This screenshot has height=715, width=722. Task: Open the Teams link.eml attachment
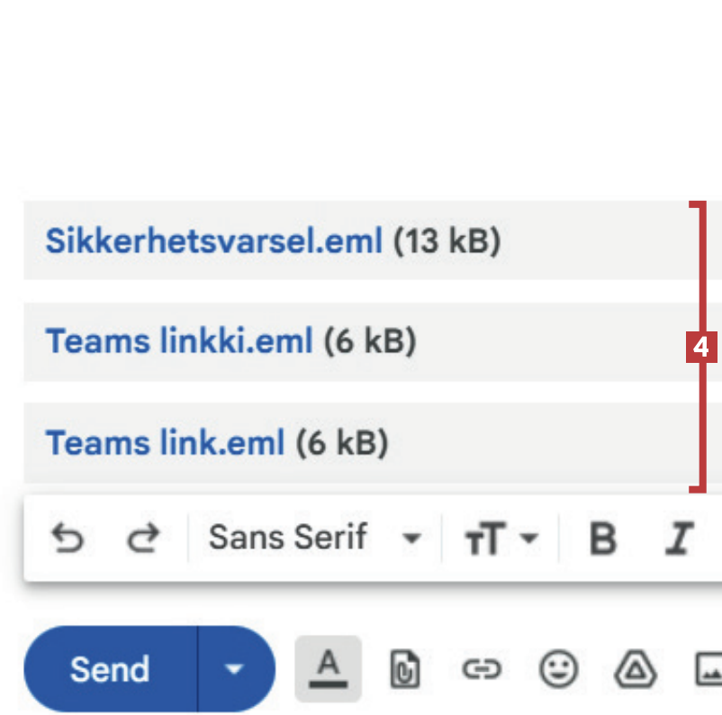point(165,443)
